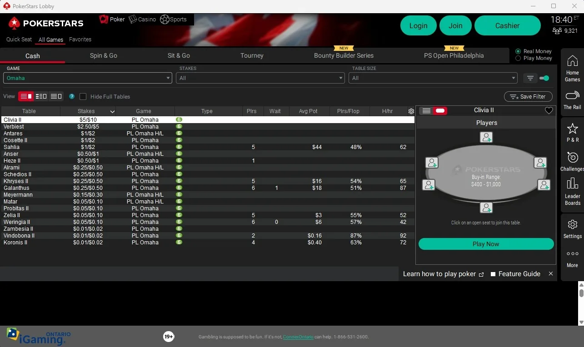Enable the Hide Full Tables checkbox
Image resolution: width=584 pixels, height=347 pixels.
coord(83,96)
